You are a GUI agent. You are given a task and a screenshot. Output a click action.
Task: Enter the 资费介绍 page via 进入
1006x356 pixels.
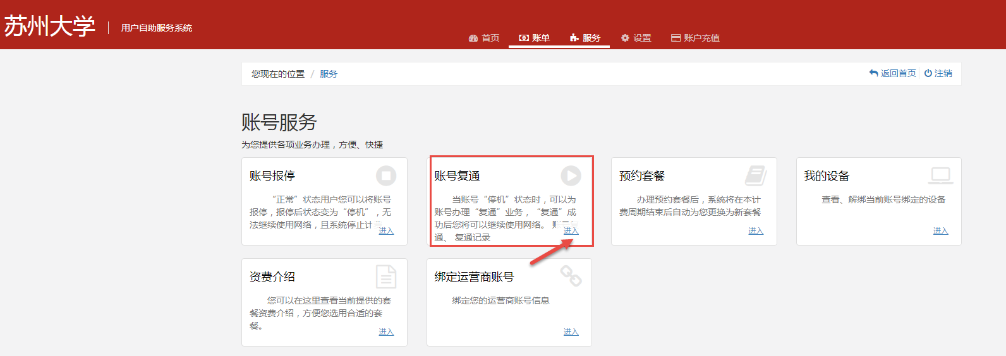tap(386, 332)
